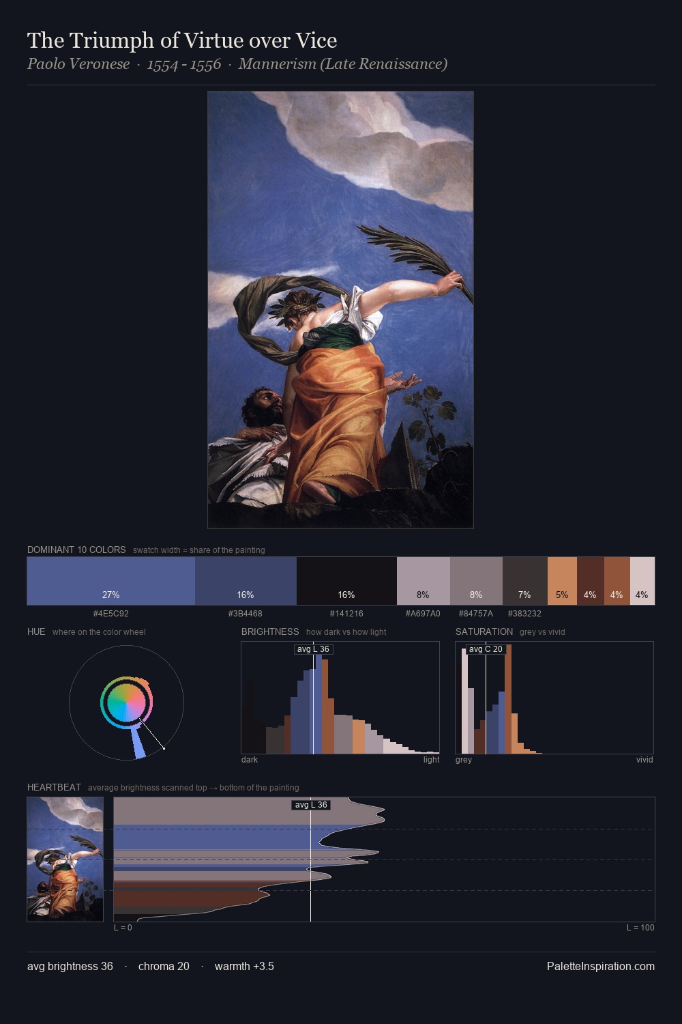This screenshot has width=682, height=1024.
Task: Click avg L 36 label in brightness chart
Action: [x=313, y=649]
